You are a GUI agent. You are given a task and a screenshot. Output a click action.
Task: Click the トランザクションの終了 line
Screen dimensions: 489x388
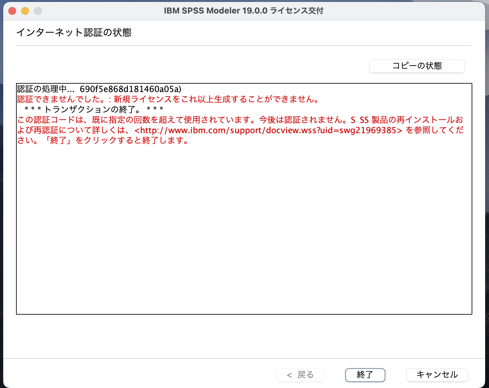tap(94, 109)
